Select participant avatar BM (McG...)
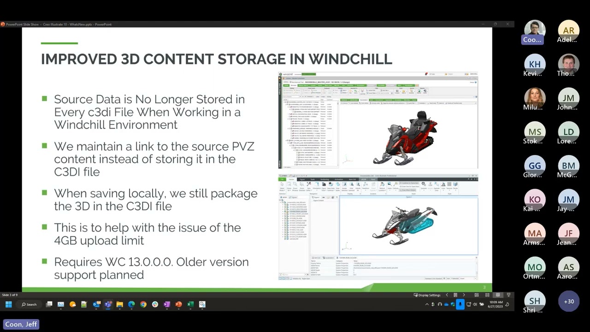The image size is (590, 332). coord(568,166)
